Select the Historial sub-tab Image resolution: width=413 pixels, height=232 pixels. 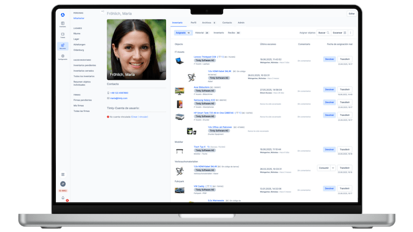click(x=202, y=33)
